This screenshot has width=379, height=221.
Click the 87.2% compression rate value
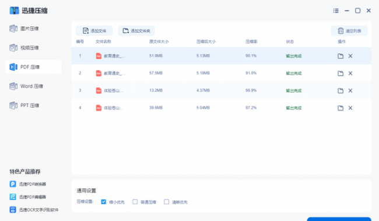click(x=251, y=108)
